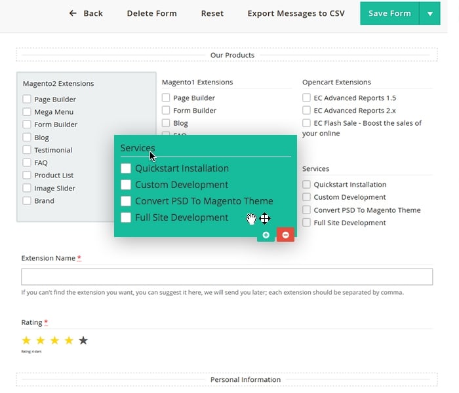
Task: Check the Brand checkbox
Action: tap(27, 200)
